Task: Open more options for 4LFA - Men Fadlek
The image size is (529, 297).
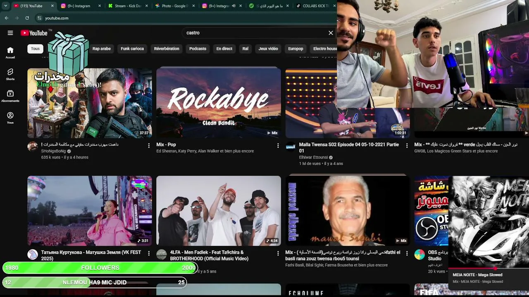Action: (278, 253)
